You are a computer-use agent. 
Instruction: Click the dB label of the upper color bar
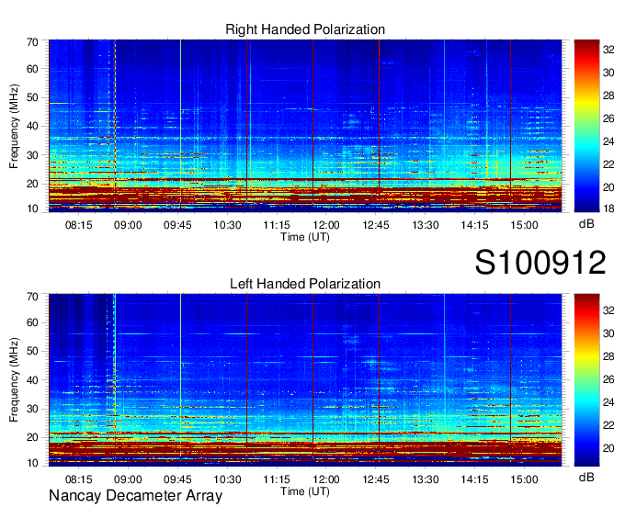click(x=586, y=224)
